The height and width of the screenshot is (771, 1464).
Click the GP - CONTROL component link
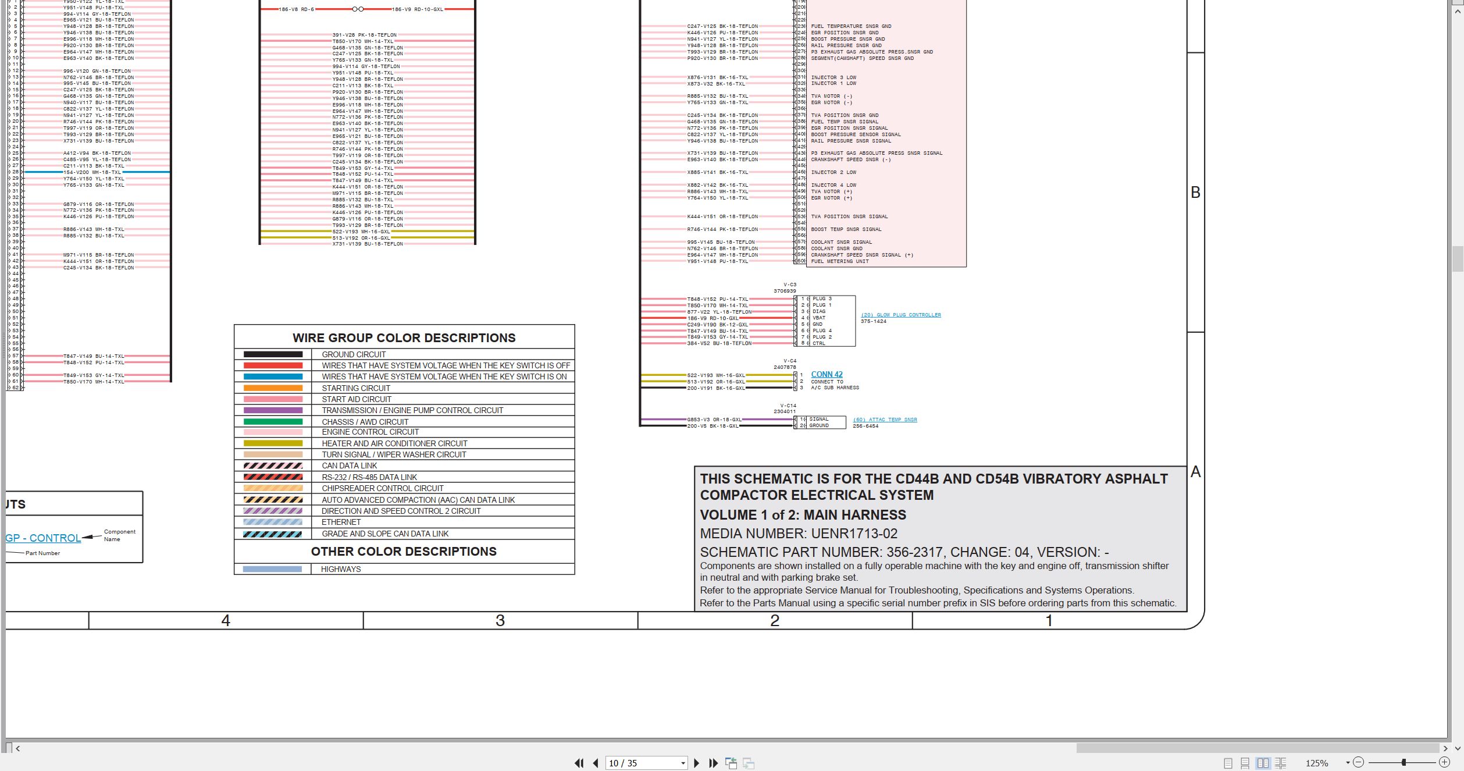click(44, 538)
